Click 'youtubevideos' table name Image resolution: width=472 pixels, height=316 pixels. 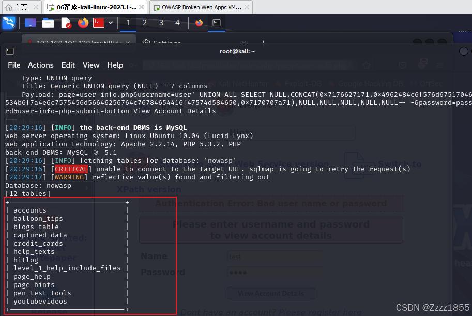click(x=40, y=301)
